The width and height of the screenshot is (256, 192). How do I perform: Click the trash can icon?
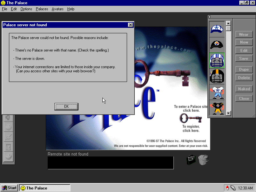coord(203,159)
